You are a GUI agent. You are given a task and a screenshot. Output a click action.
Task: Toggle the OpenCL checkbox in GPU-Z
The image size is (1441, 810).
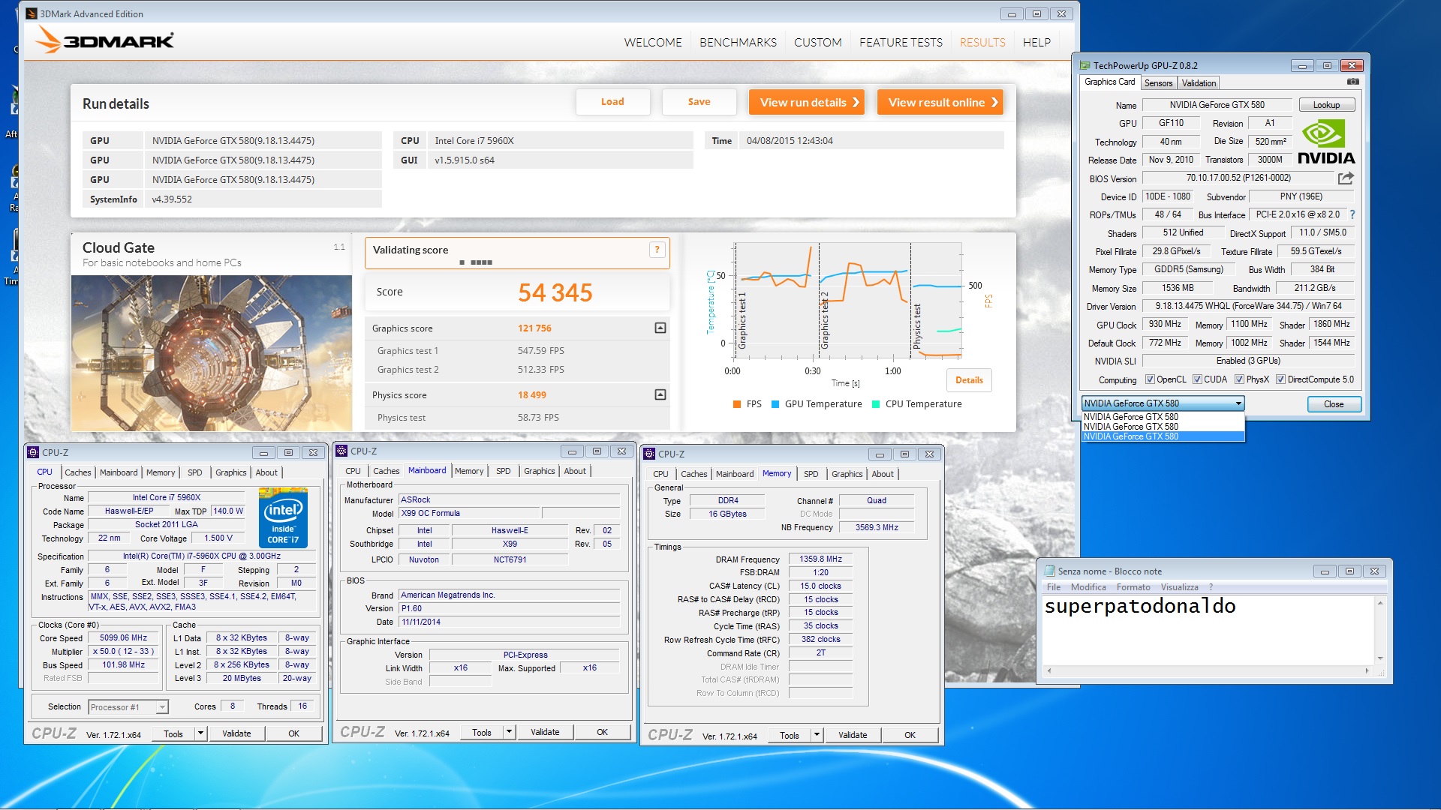click(x=1150, y=379)
